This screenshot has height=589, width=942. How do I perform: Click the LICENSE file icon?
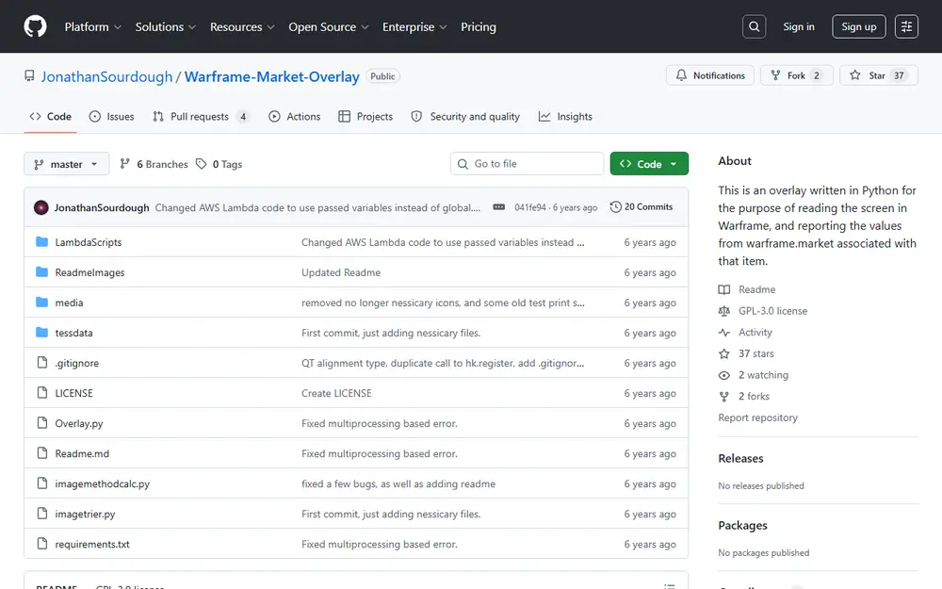coord(42,392)
